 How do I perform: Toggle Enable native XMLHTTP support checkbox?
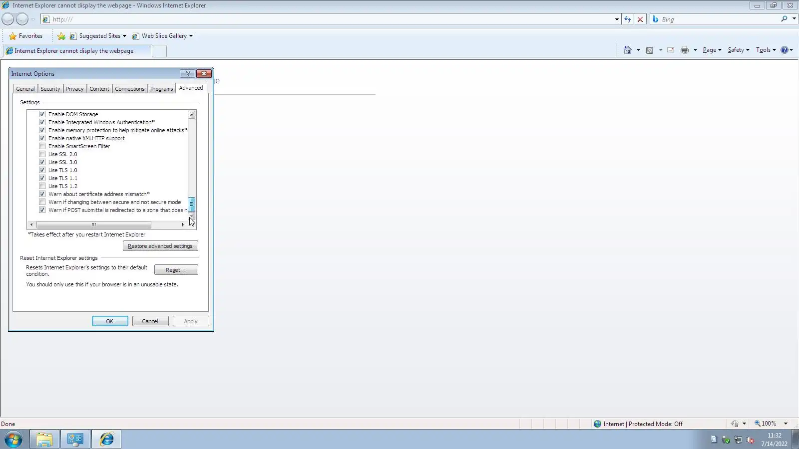pos(42,138)
